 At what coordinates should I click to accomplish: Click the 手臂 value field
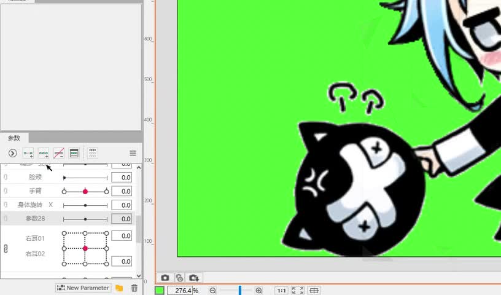coord(122,191)
